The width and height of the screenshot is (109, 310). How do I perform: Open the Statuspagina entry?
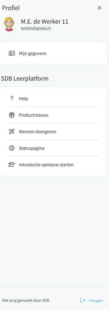54,148
